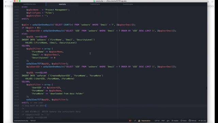Click the 1512:31 cursor position indicator
218x123 pixels.
[33, 121]
